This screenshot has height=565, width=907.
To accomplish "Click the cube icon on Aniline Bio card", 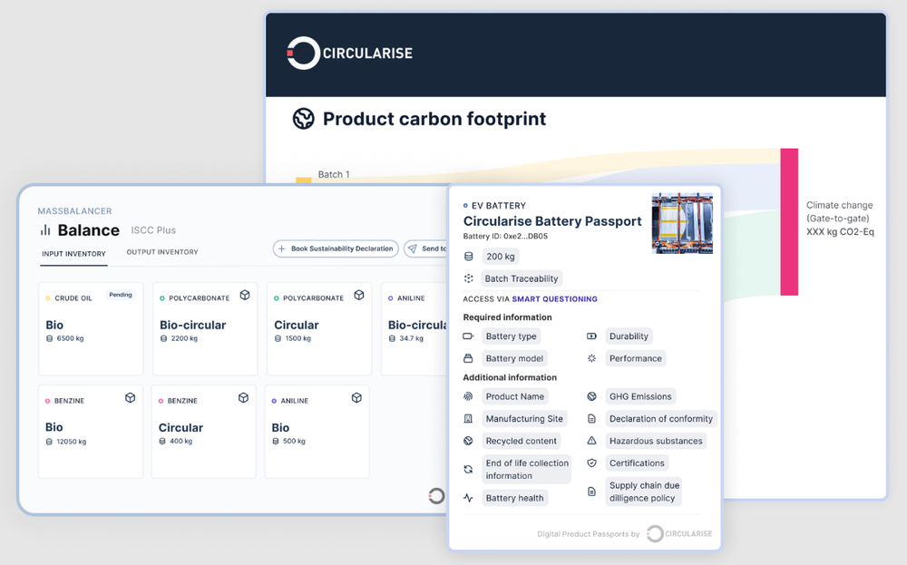I will point(356,397).
